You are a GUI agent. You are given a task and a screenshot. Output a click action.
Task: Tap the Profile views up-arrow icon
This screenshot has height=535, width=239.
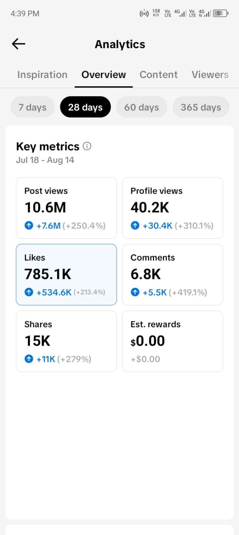point(135,226)
